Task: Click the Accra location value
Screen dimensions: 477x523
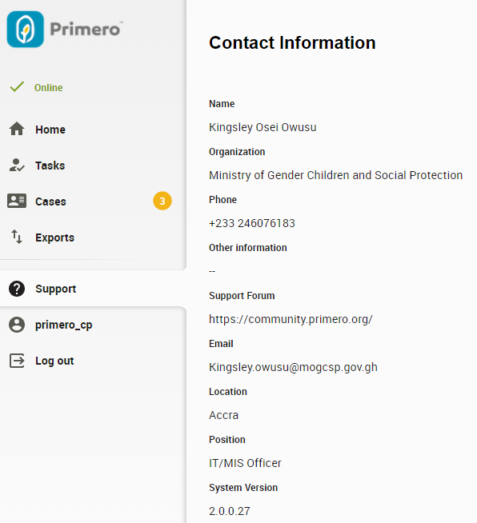Action: [223, 415]
